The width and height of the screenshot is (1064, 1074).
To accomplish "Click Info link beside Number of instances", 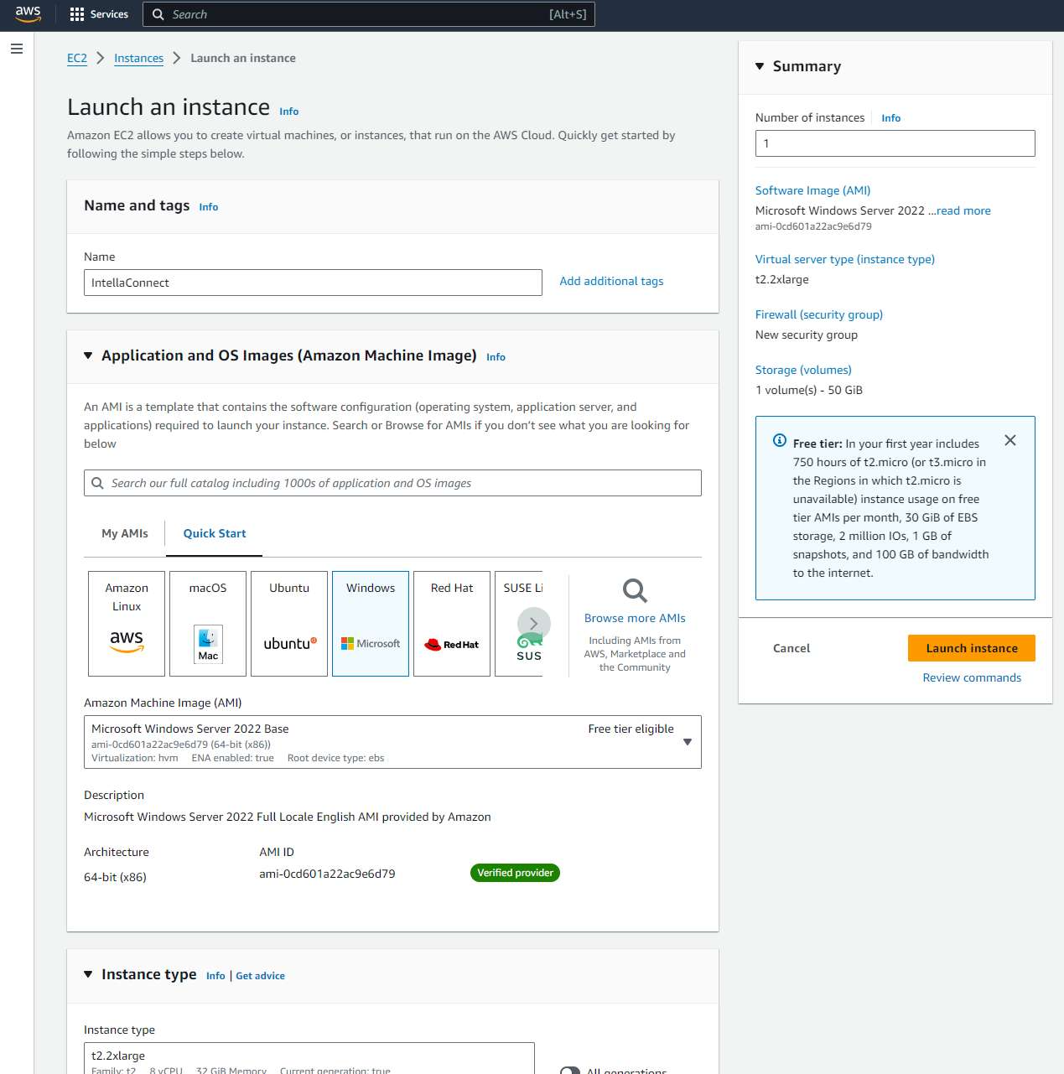I will (x=891, y=118).
